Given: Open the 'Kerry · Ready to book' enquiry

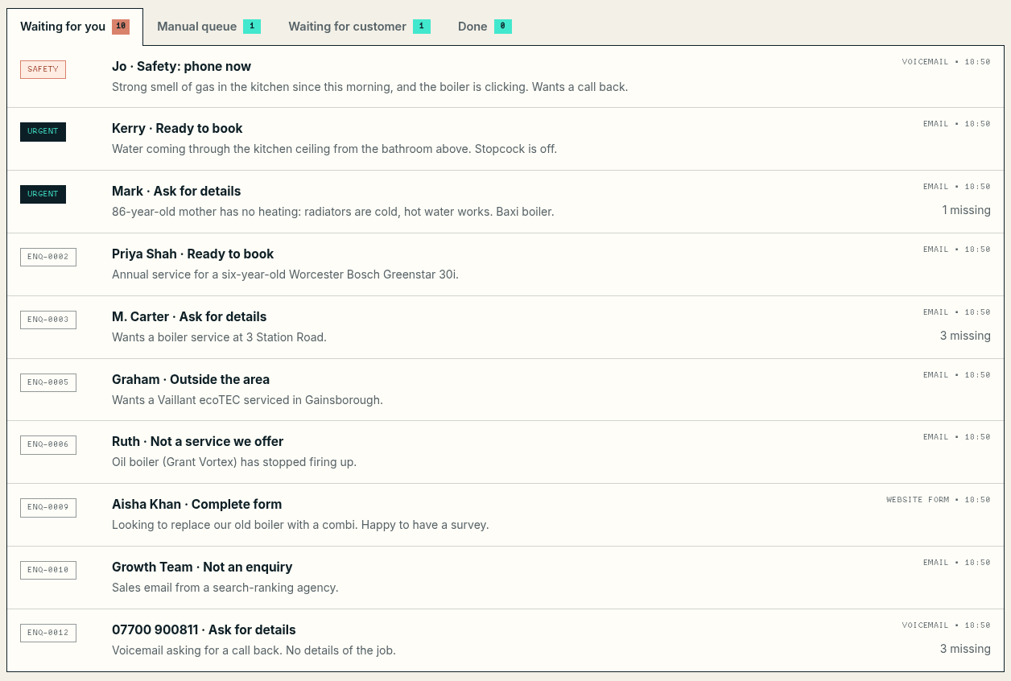Looking at the screenshot, I should tap(505, 139).
